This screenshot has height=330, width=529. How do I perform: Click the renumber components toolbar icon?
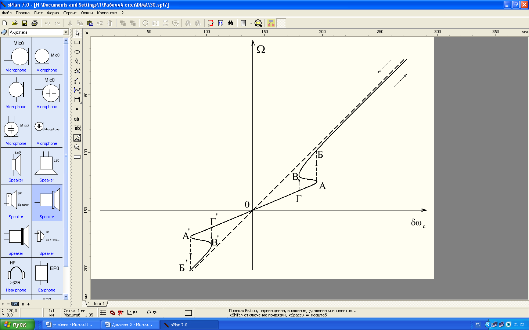pos(210,23)
